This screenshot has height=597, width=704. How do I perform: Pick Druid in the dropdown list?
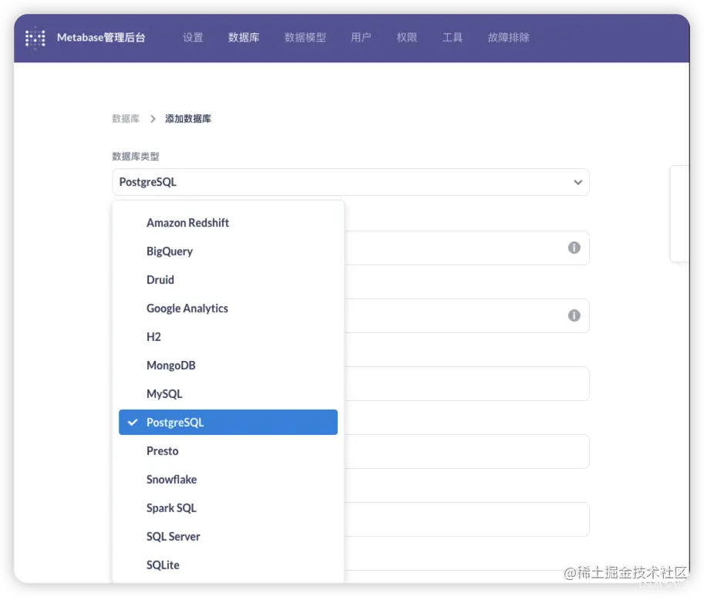coord(228,280)
